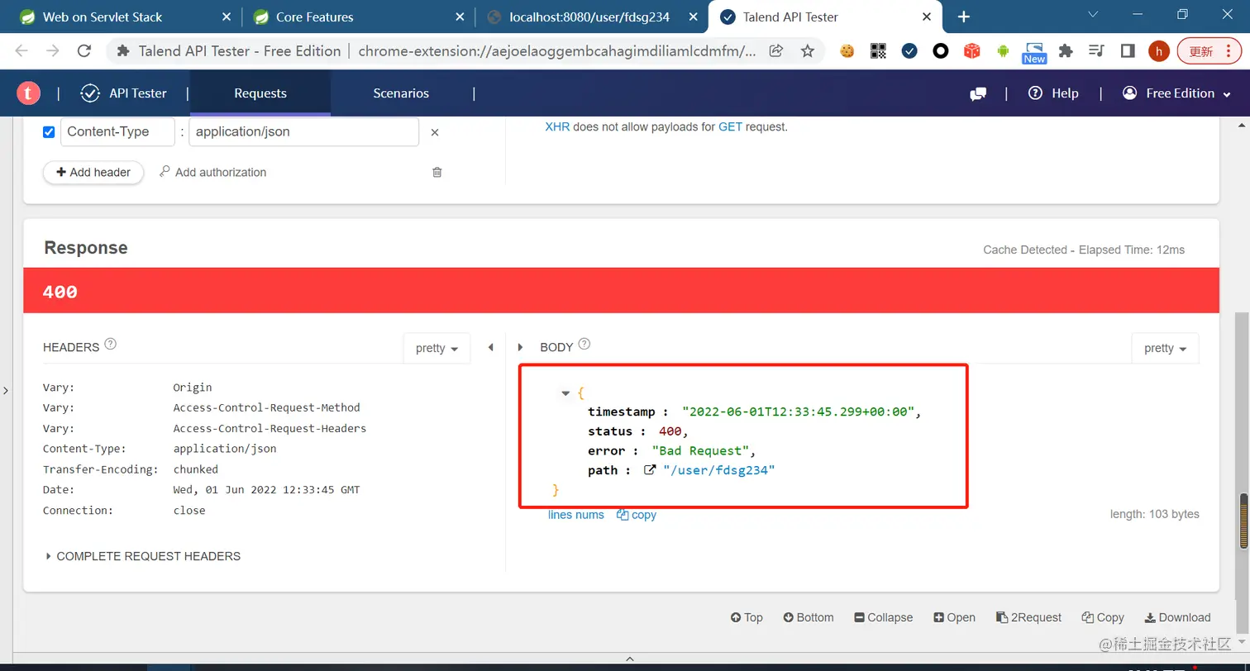The image size is (1250, 671).
Task: Download the response
Action: point(1178,617)
